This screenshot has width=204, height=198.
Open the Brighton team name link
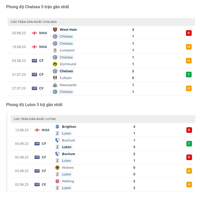(69, 126)
